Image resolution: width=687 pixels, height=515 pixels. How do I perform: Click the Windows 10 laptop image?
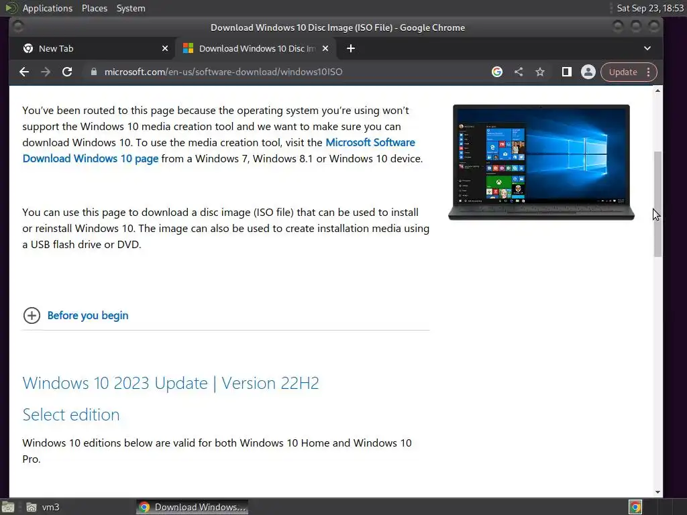click(x=541, y=162)
